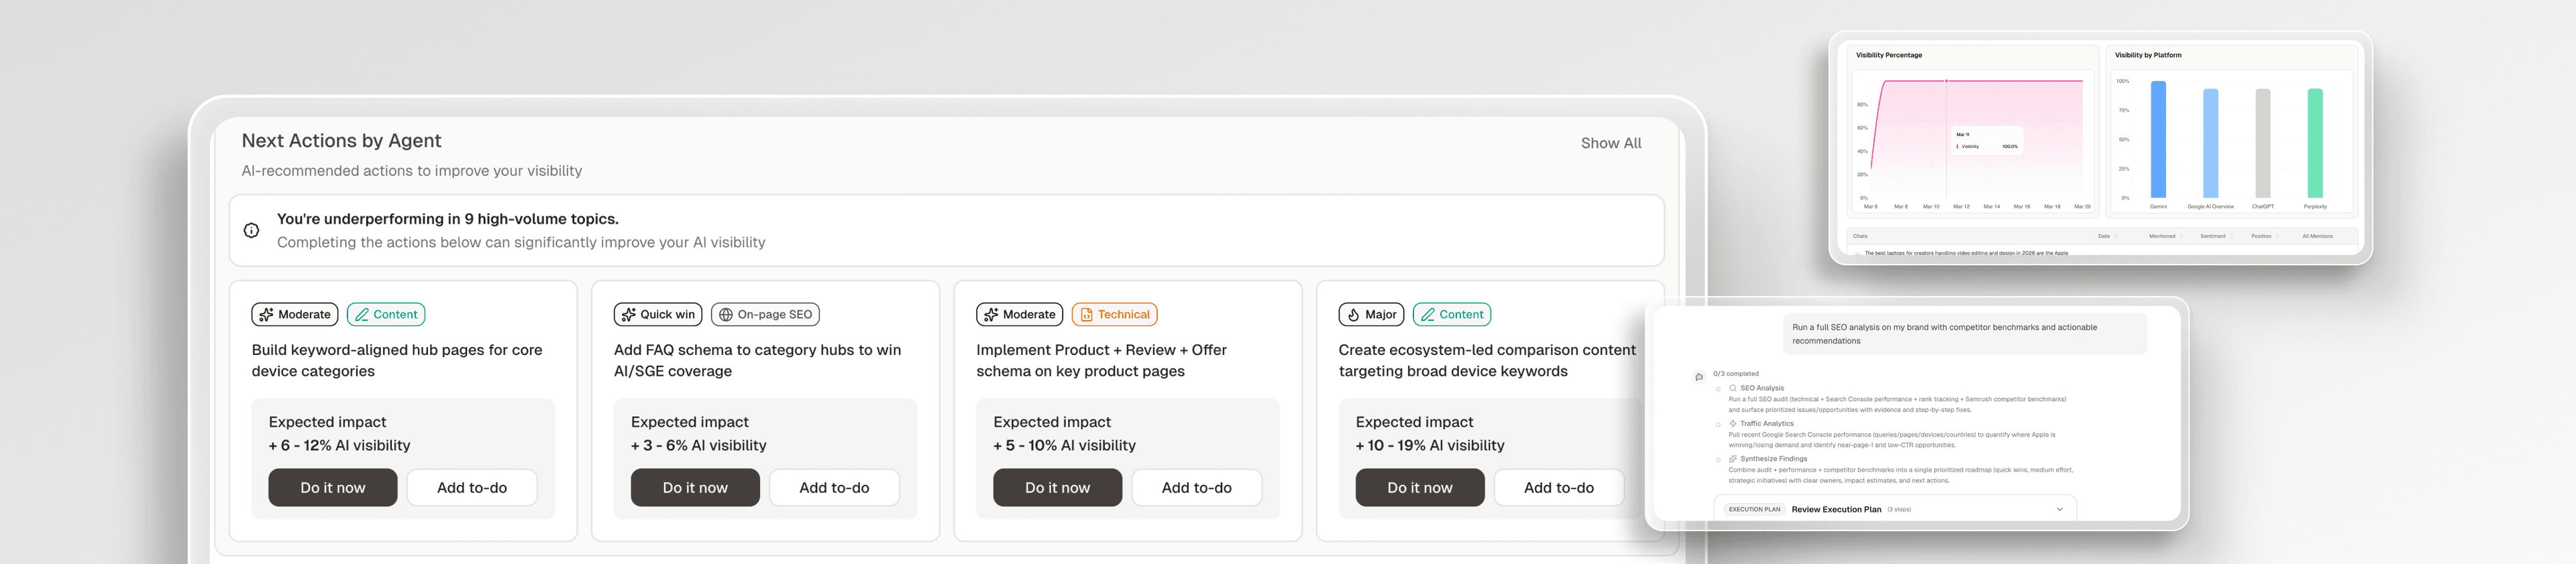Click the flame icon on Major tag
Screen dimensions: 2576x564
click(1353, 314)
